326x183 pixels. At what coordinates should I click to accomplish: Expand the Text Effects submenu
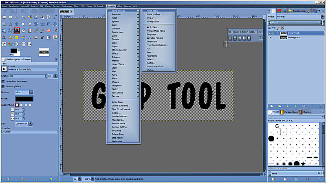click(123, 93)
